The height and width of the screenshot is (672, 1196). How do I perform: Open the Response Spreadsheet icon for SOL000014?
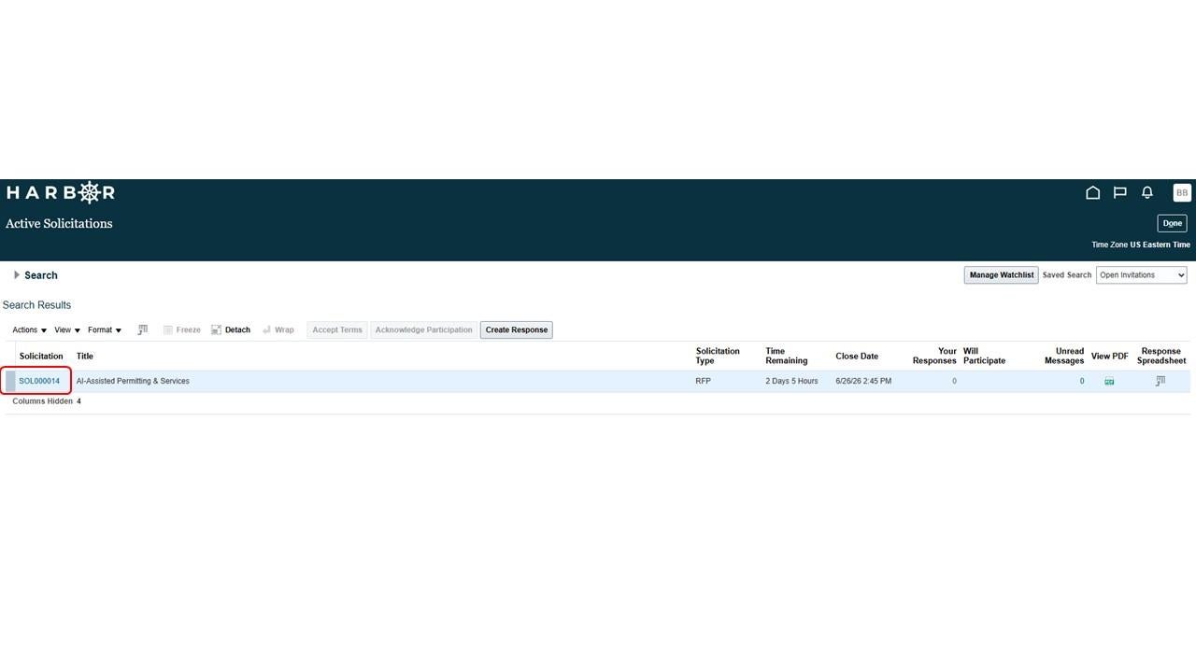1160,381
